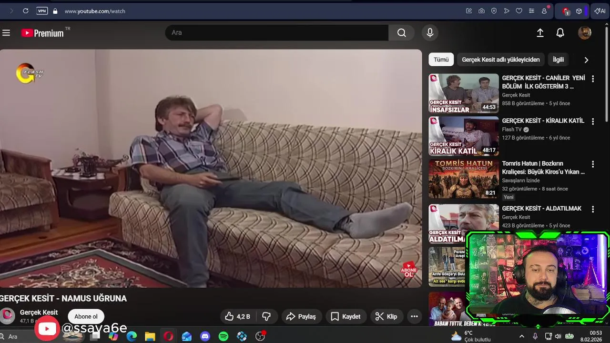Open 'GERÇEK KESİT - ALDATILMAK' title link

coord(541,209)
